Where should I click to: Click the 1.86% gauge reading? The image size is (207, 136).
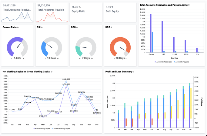(x=17, y=58)
